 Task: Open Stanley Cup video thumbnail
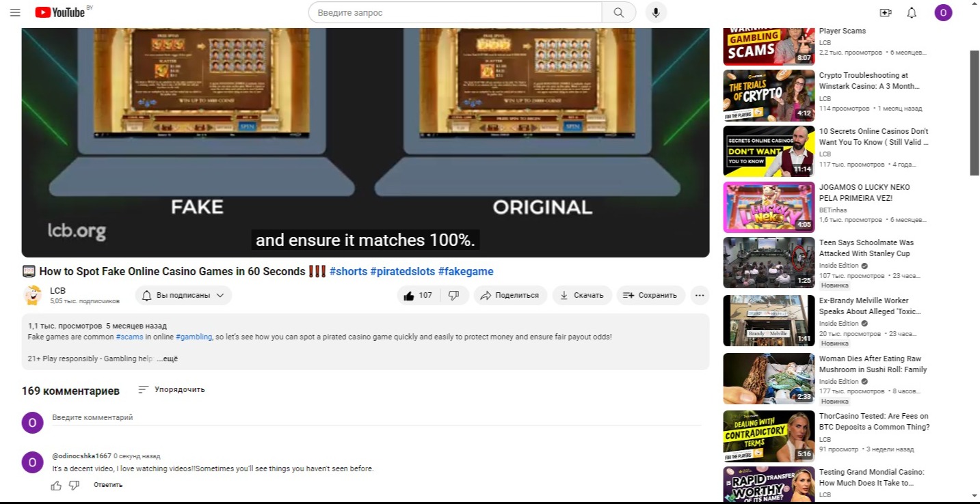pyautogui.click(x=769, y=262)
